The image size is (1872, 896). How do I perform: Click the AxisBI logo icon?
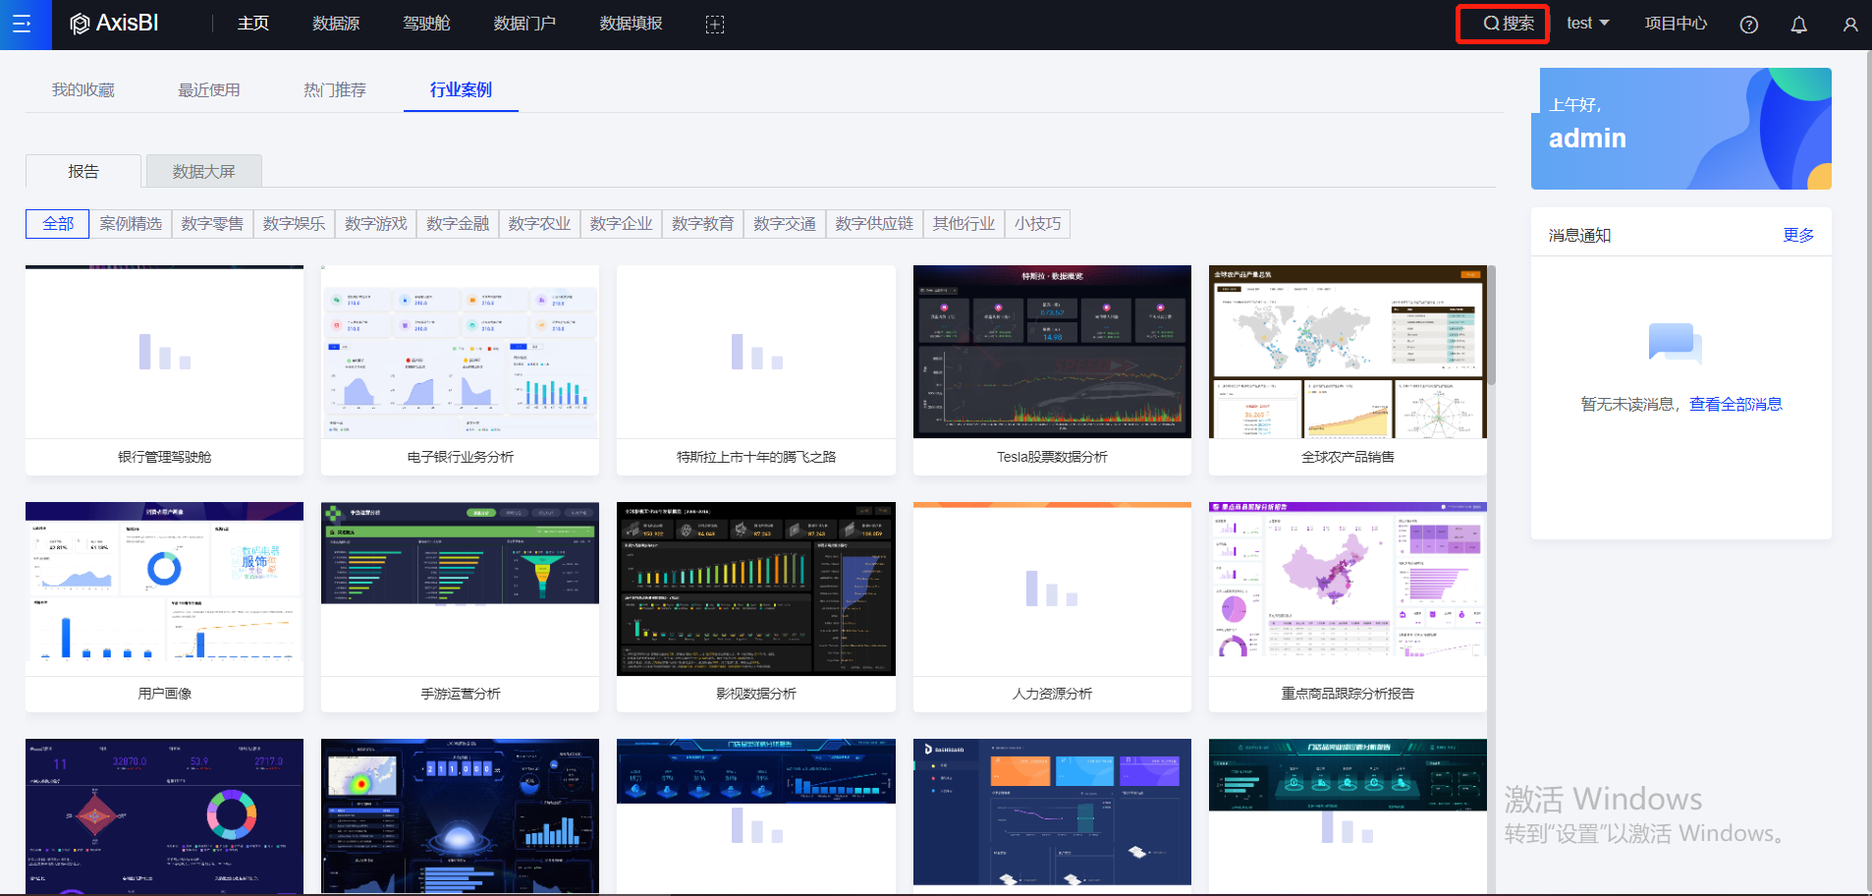click(80, 25)
